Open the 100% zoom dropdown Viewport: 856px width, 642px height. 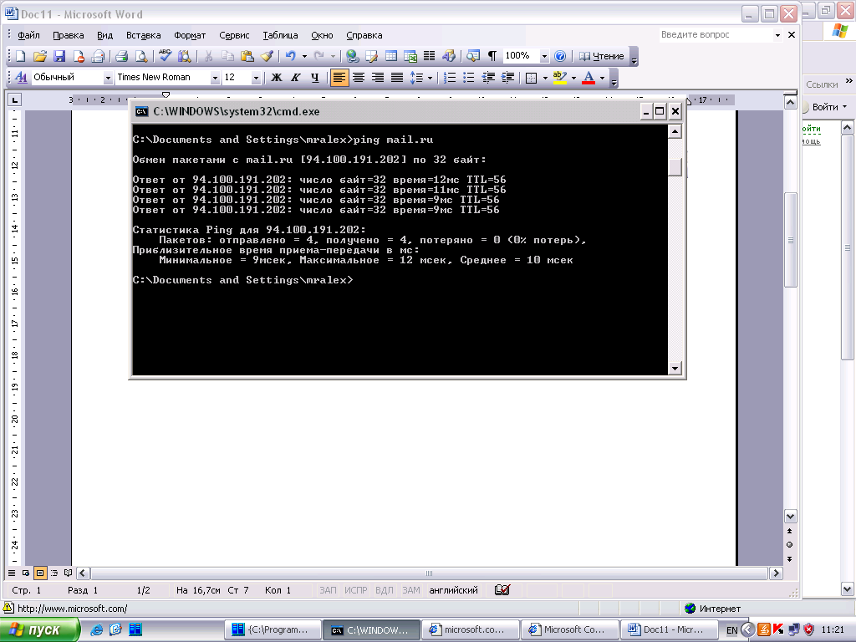pyautogui.click(x=543, y=56)
